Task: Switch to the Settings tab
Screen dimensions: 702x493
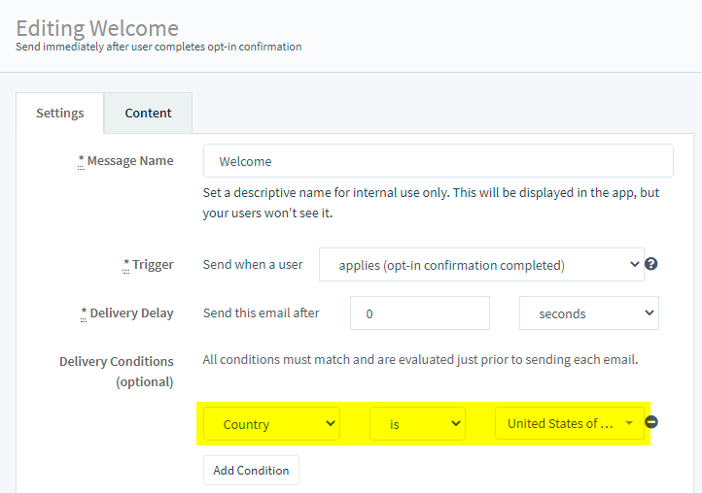Action: coord(60,113)
